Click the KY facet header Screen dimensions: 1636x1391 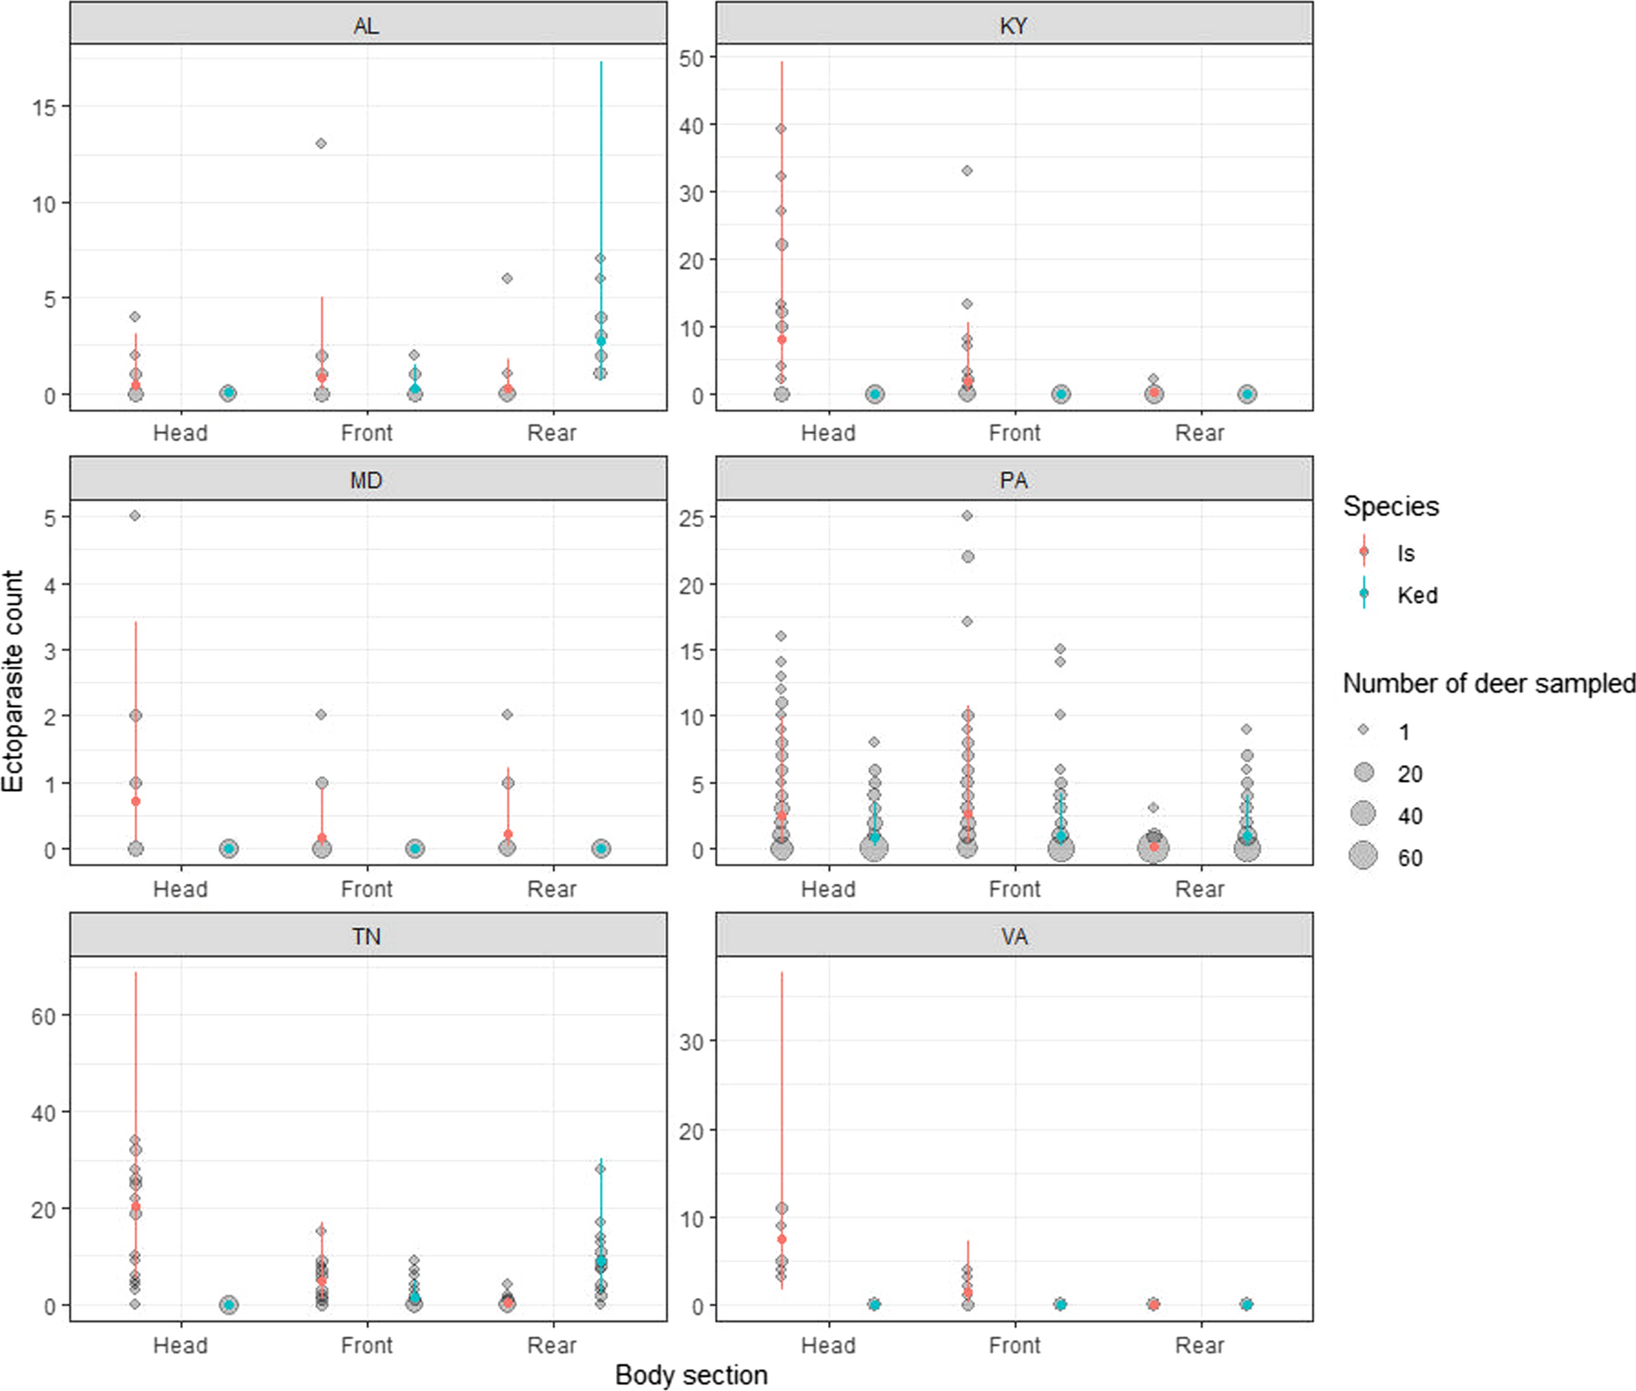(x=1014, y=23)
